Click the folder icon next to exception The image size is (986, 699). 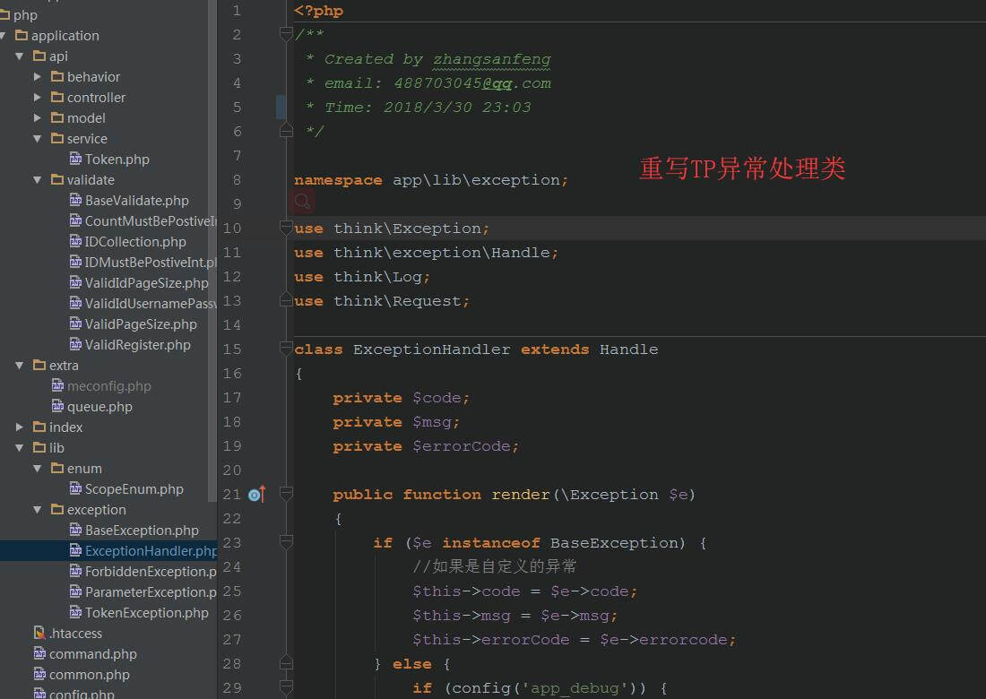tap(57, 510)
